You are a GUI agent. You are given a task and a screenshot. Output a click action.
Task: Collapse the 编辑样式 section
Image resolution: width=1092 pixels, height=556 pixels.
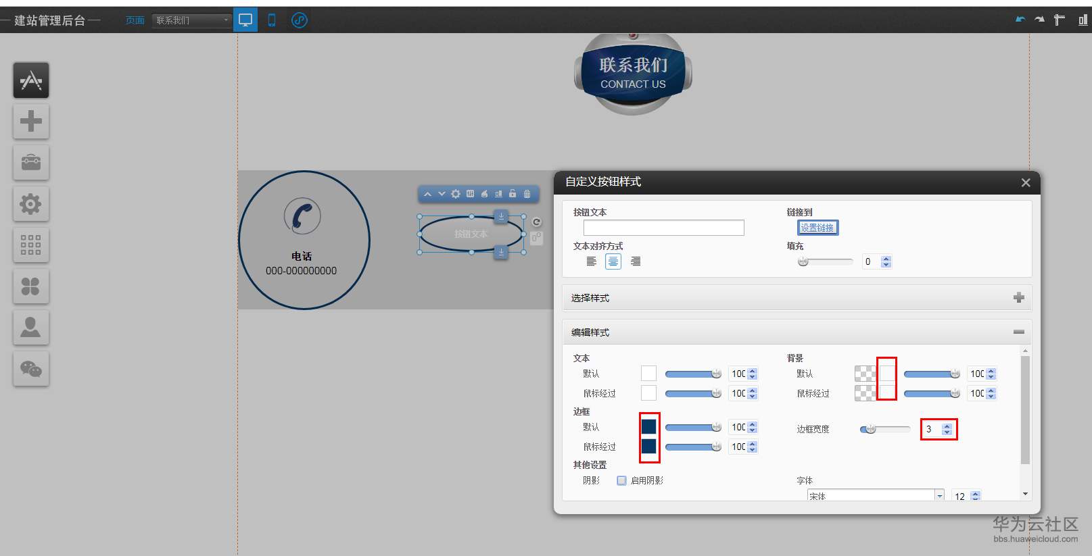tap(1019, 332)
